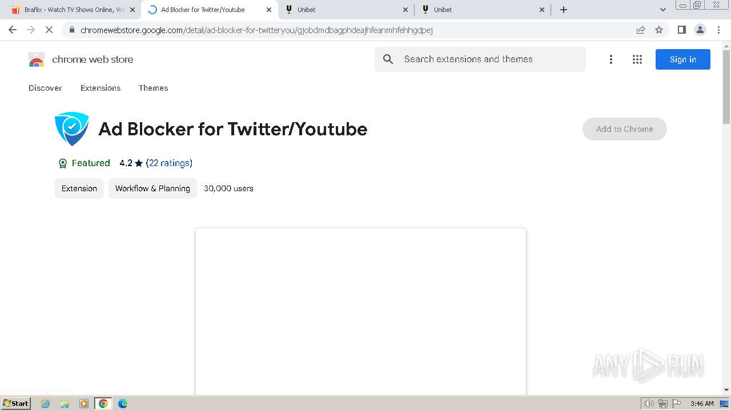Open the media player taskbar icon

point(84,404)
